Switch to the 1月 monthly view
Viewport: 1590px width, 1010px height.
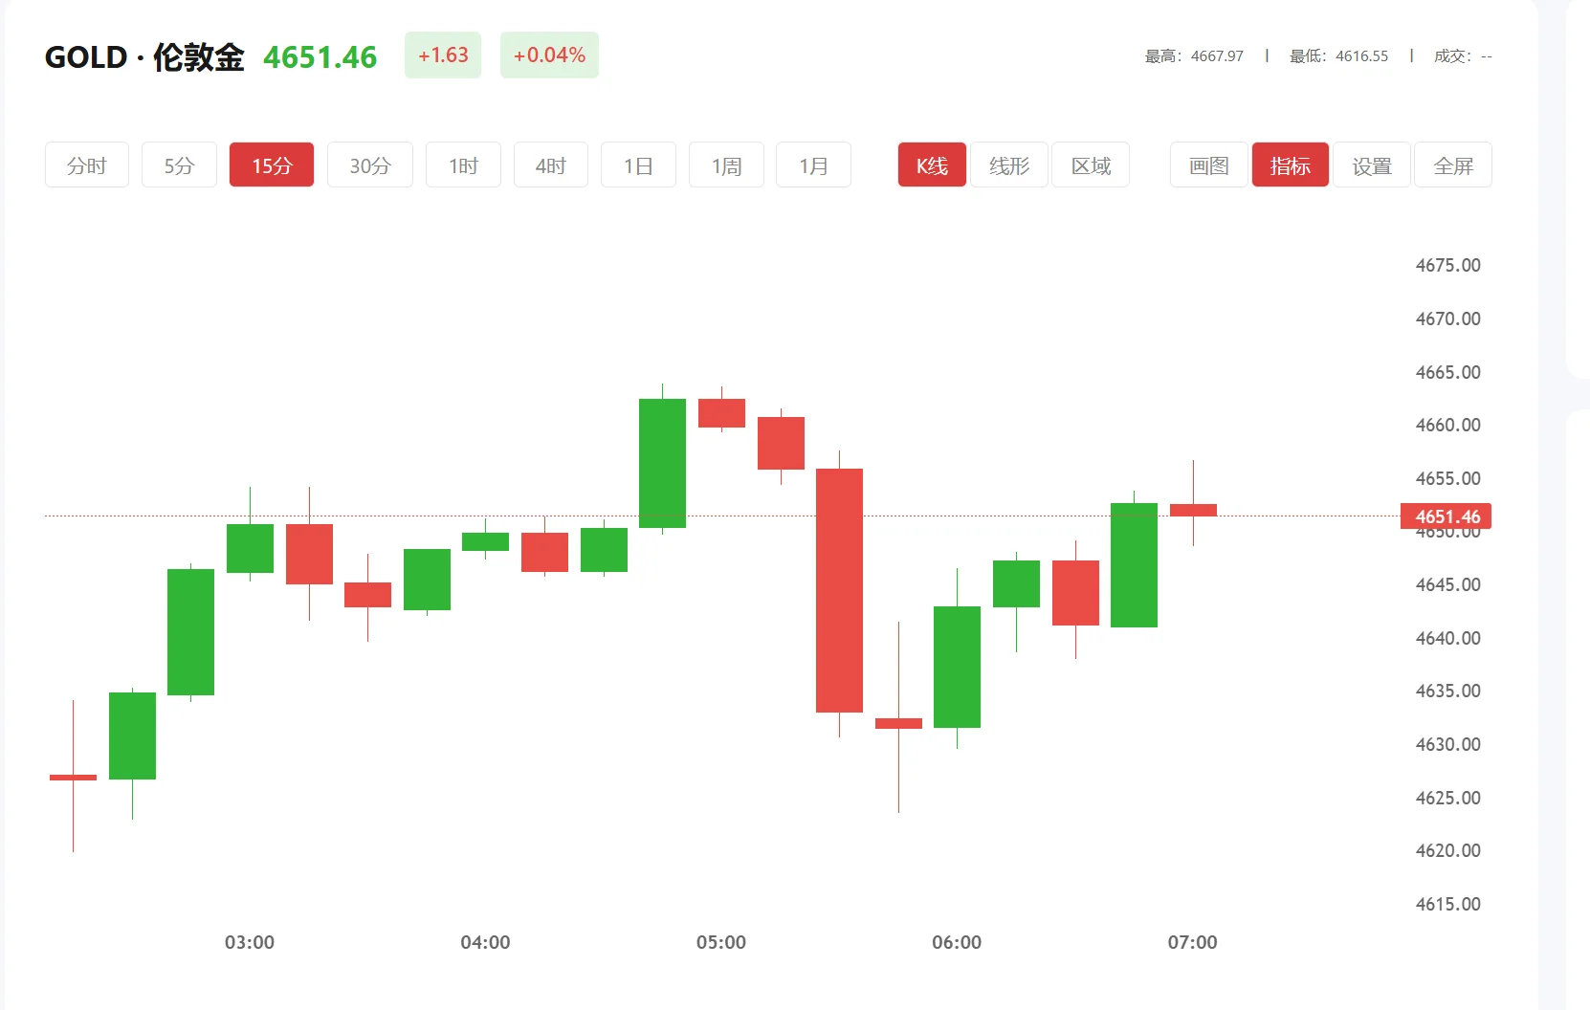pos(812,165)
